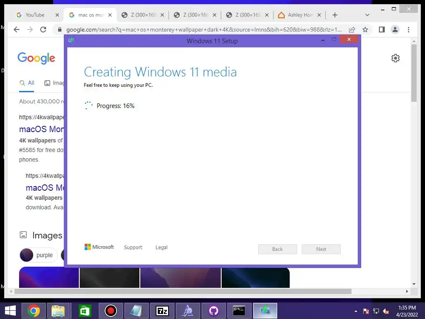Switch to the third Z (300×168) tab
The image size is (425, 319).
click(x=248, y=15)
